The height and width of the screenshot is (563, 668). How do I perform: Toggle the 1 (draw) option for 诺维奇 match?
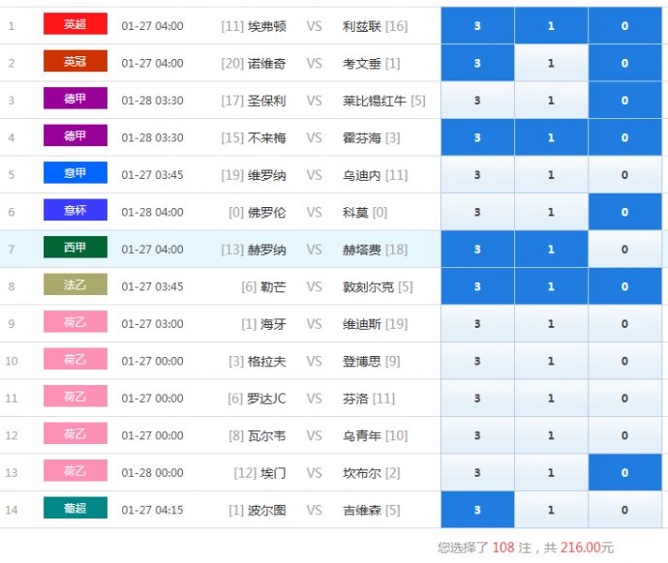point(551,64)
